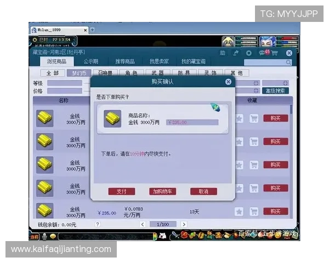
Task: Add the 13天 row item to cart
Action: click(254, 211)
